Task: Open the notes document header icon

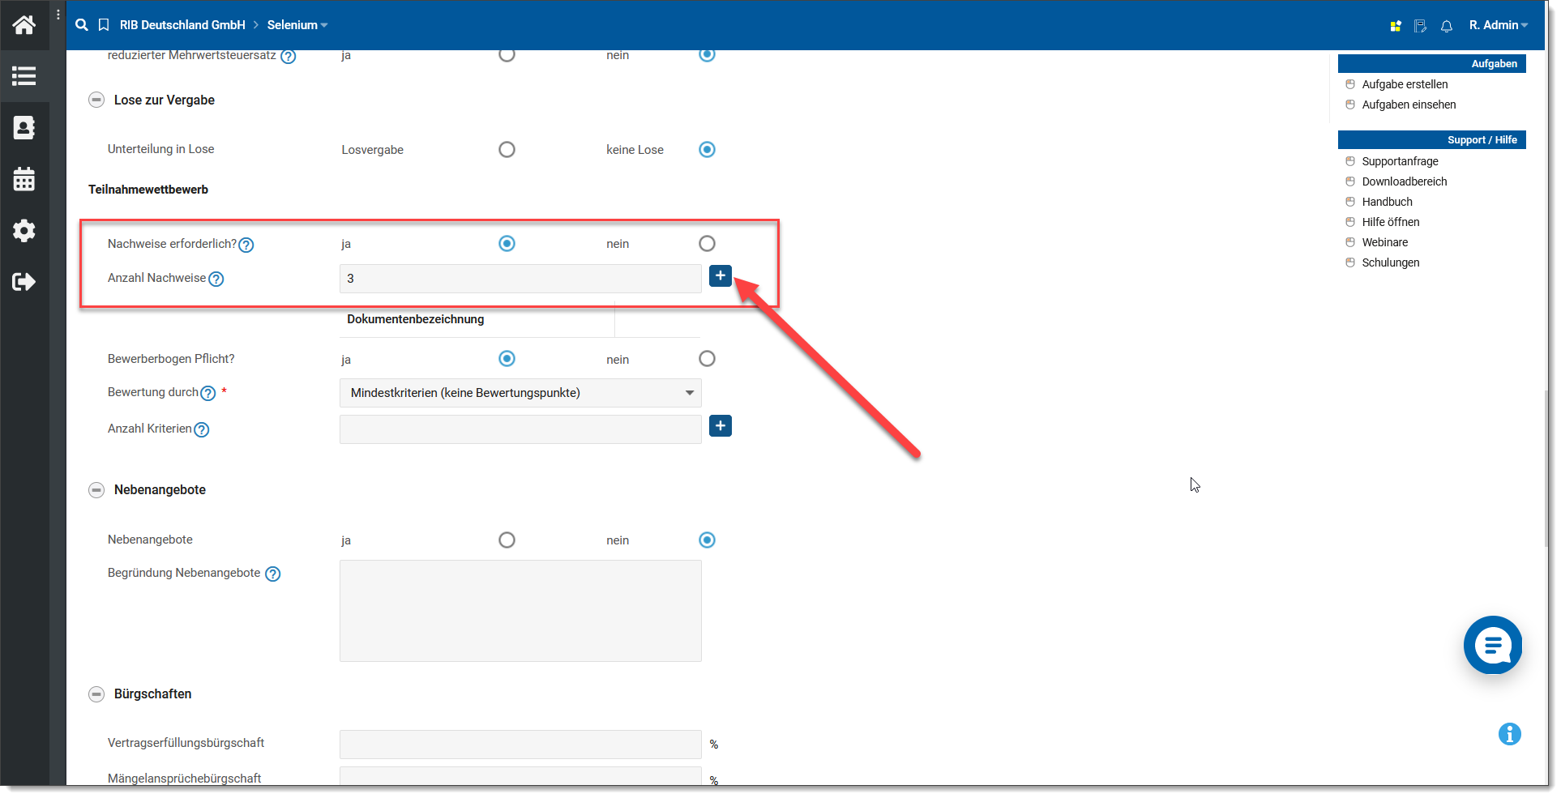Action: [x=1420, y=26]
